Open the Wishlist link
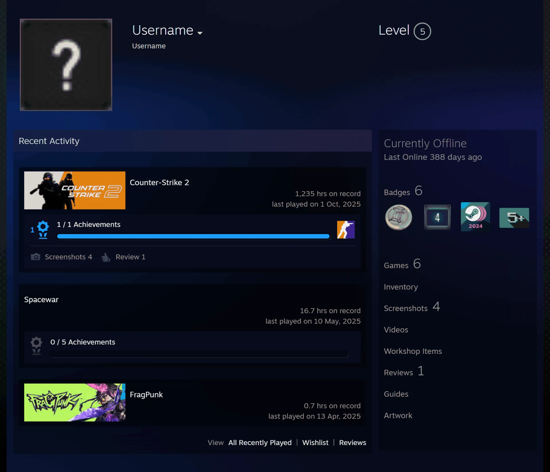 coord(315,443)
